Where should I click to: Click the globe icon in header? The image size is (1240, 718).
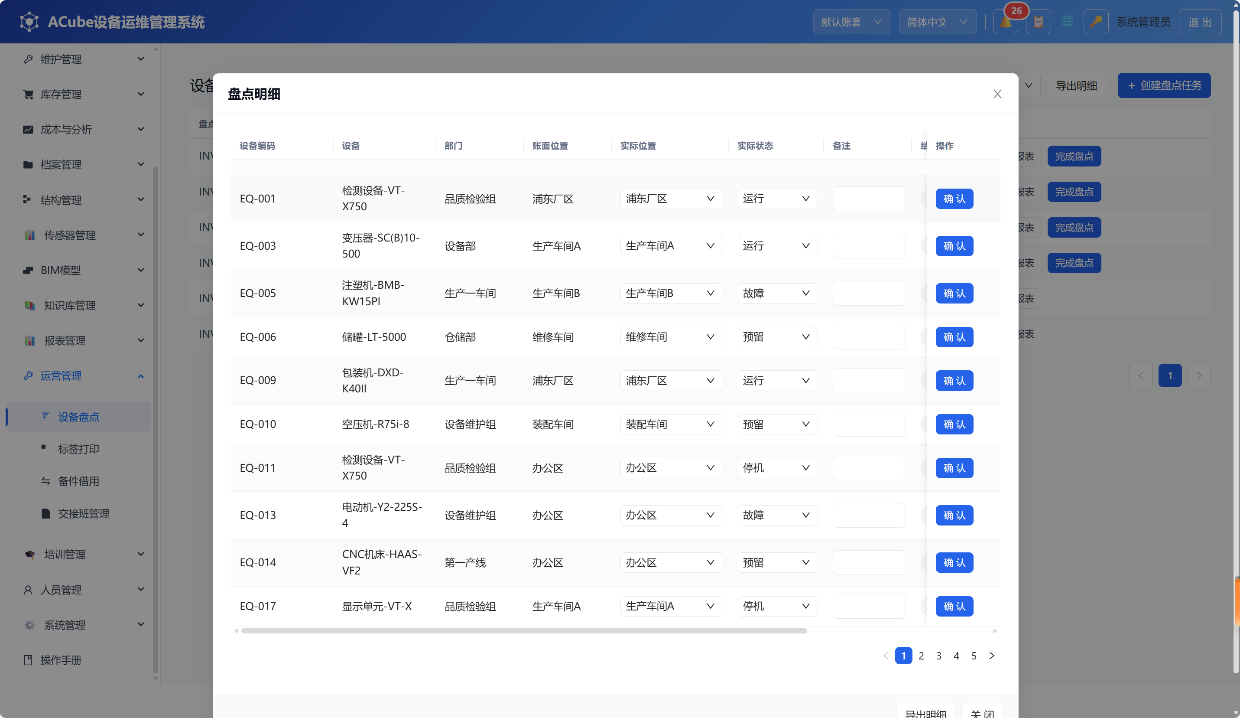coord(1067,22)
